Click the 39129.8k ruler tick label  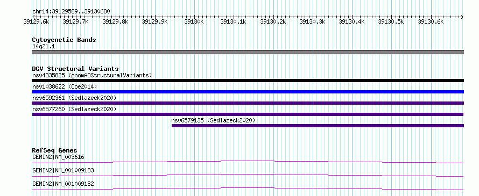click(115, 21)
